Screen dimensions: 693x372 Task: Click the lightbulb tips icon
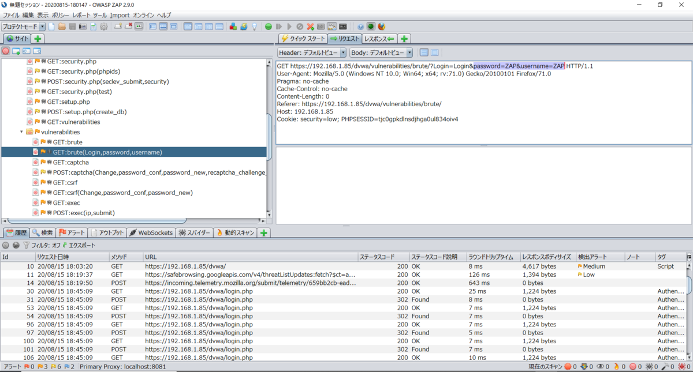pyautogui.click(x=254, y=27)
